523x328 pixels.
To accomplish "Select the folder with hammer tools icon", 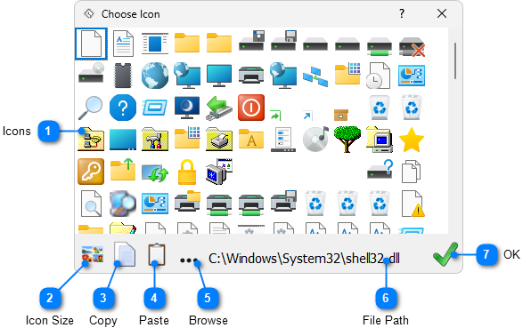I will (x=155, y=139).
